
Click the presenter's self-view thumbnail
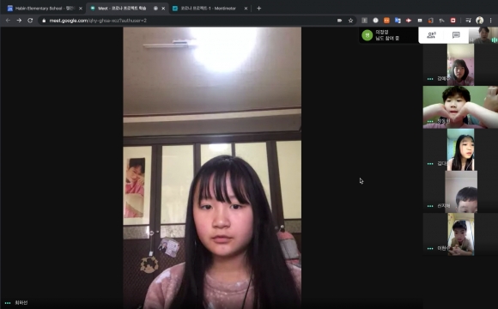(483, 35)
